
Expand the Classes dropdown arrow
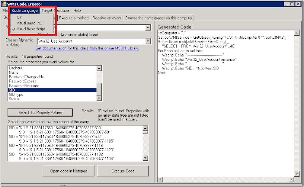[x=148, y=41]
